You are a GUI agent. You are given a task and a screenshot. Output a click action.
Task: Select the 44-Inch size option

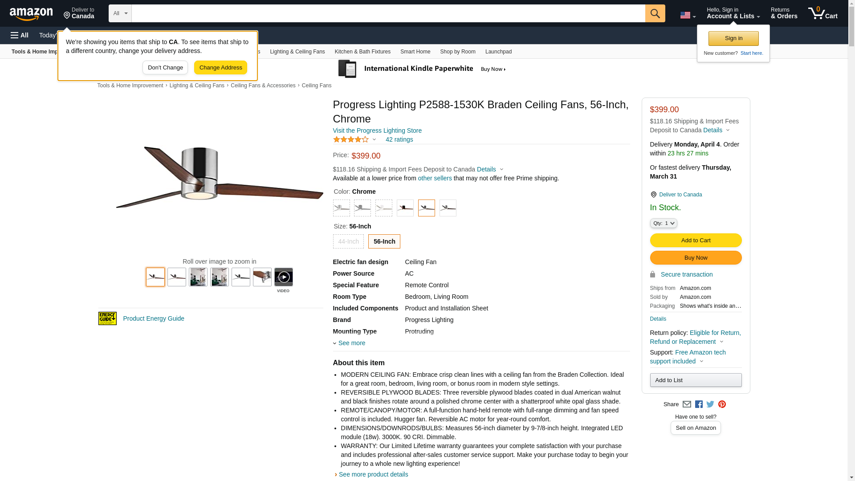point(348,241)
